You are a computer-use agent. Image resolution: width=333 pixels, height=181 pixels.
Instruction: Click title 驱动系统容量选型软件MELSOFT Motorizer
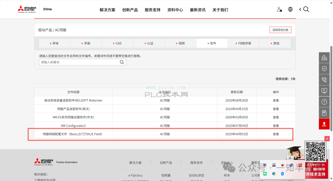[x=73, y=101]
